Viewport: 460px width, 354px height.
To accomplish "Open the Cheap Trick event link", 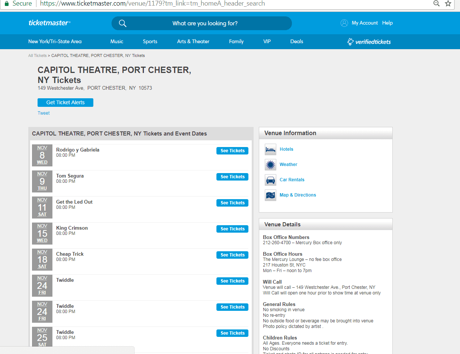I will point(70,254).
